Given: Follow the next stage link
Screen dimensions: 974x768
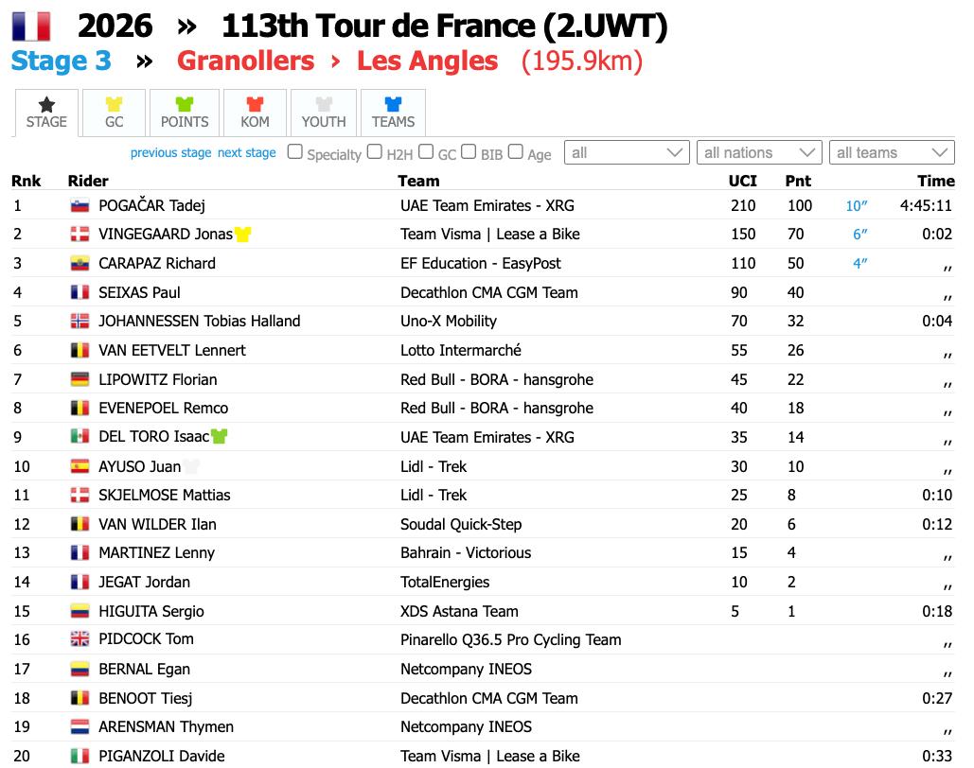Looking at the screenshot, I should click(247, 152).
